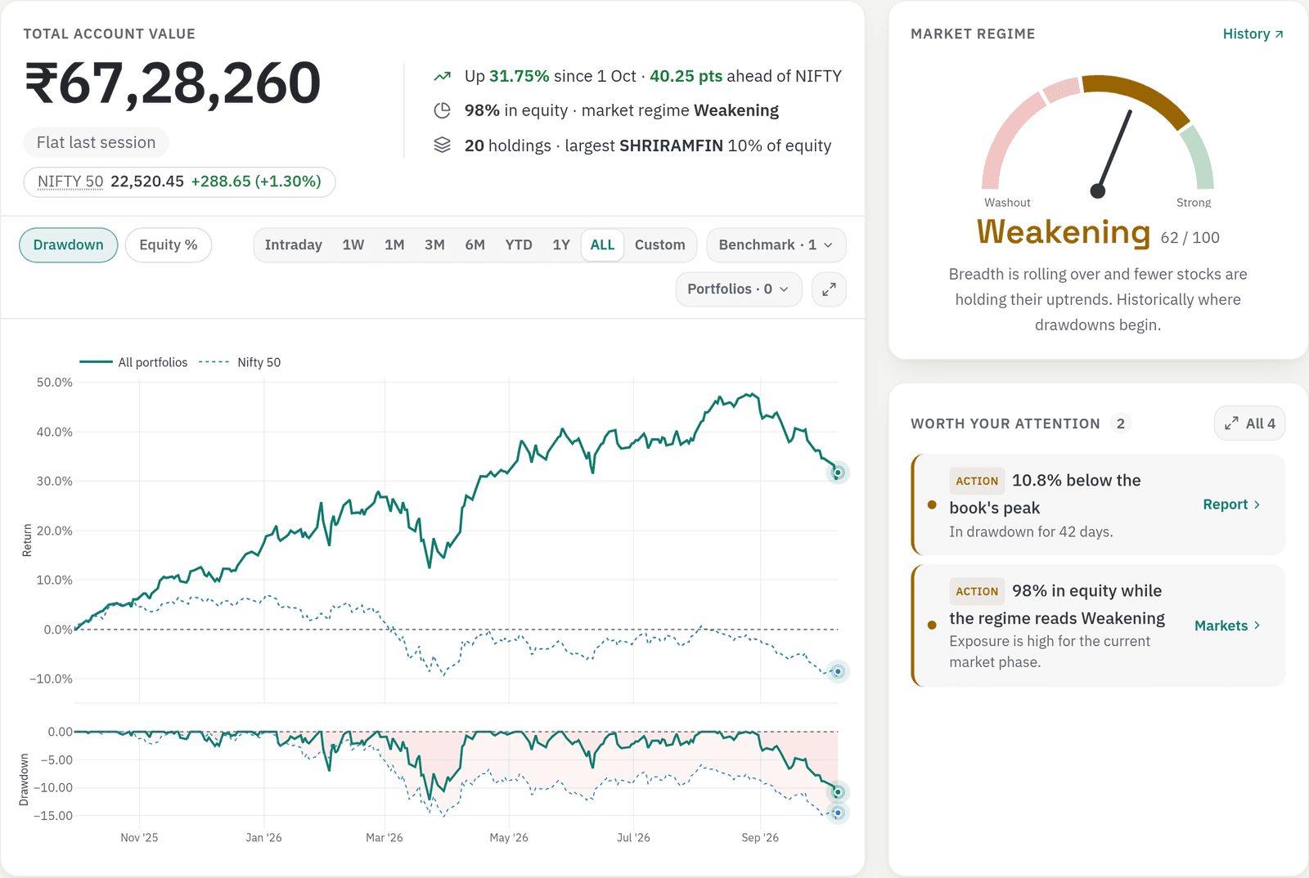Show All 4 attention items

click(1249, 423)
